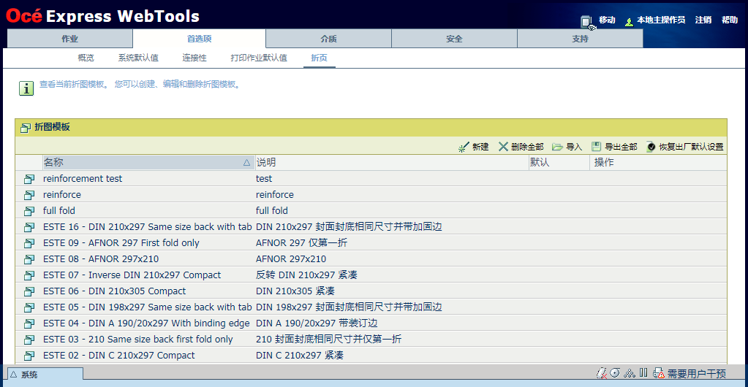Click template icon for ESTE 03 row

pyautogui.click(x=29, y=340)
